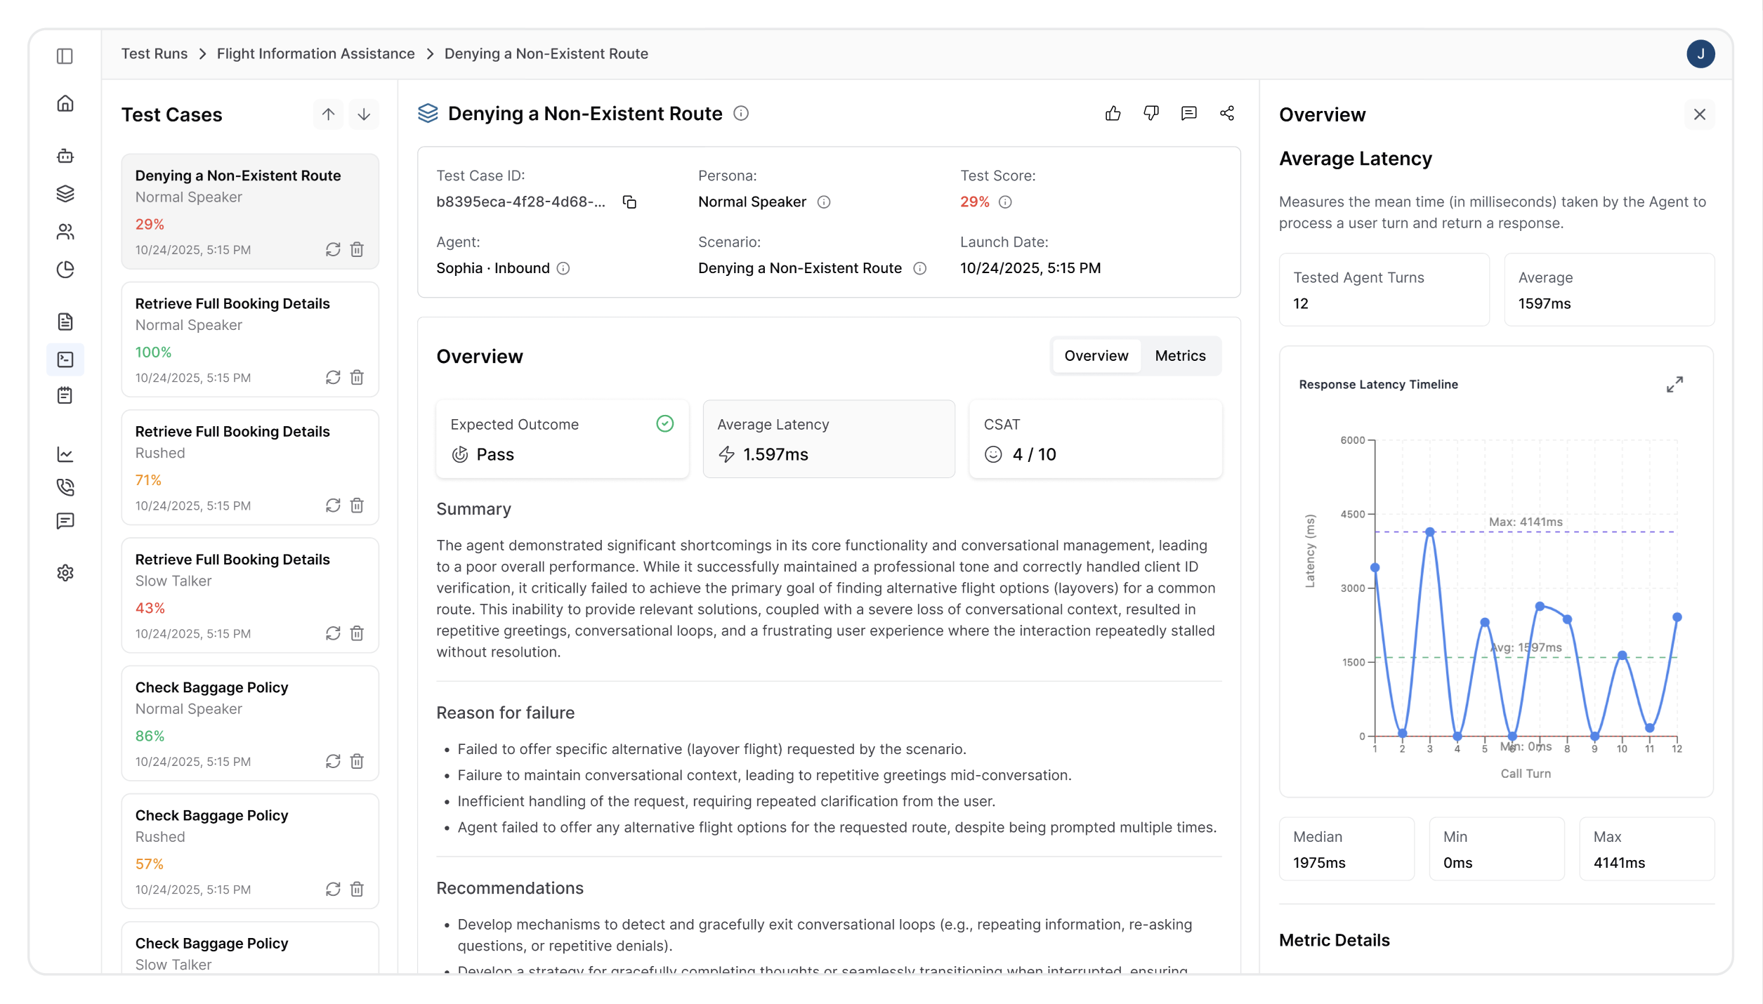The height and width of the screenshot is (1004, 1763).
Task: Click the thumbs down feedback icon
Action: 1151,114
